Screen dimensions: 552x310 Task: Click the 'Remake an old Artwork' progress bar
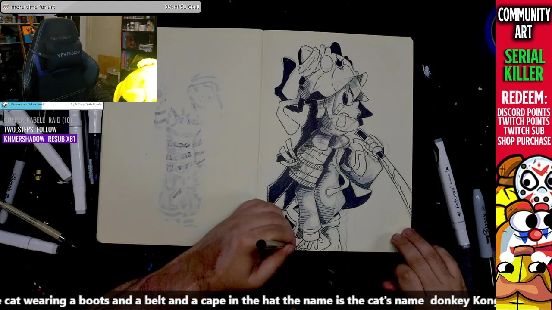point(52,105)
